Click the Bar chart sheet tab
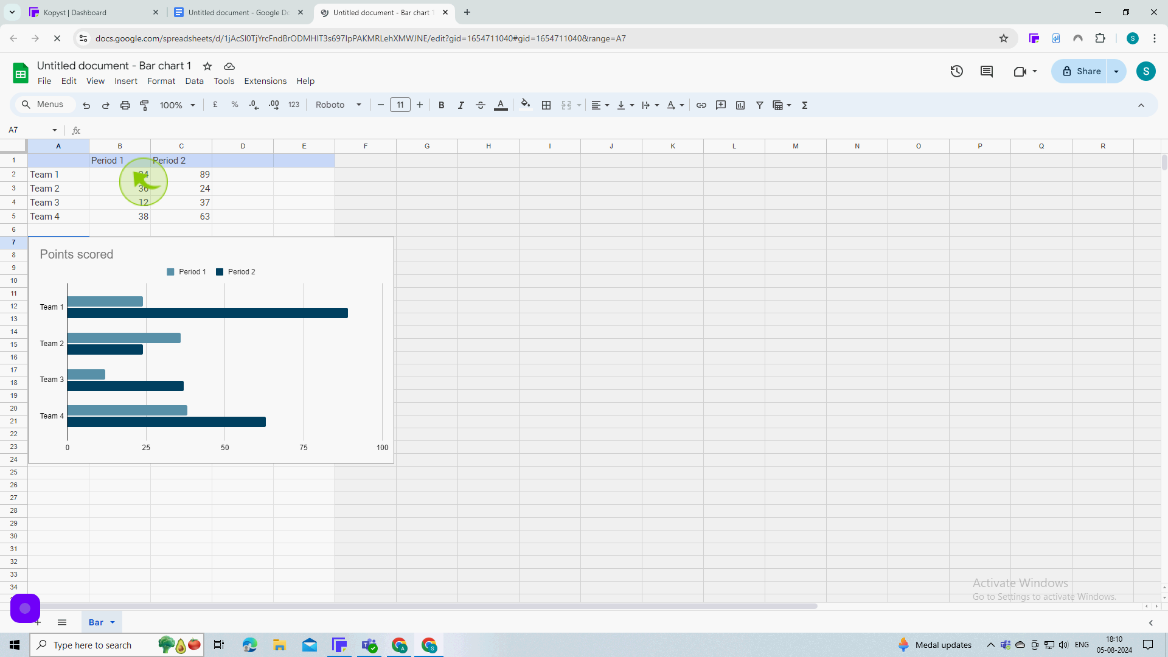Viewport: 1168px width, 657px height. click(96, 622)
